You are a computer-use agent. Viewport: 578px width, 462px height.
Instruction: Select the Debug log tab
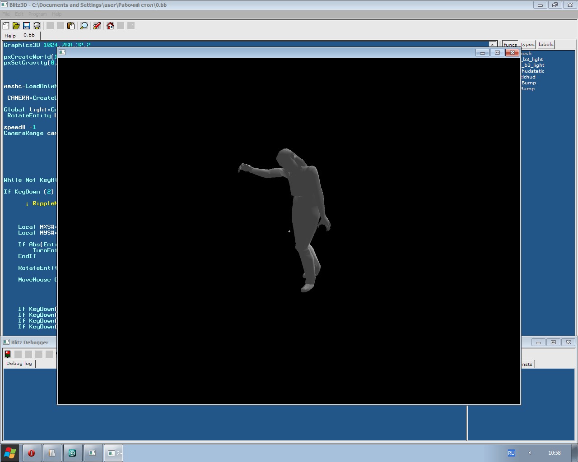(x=19, y=363)
